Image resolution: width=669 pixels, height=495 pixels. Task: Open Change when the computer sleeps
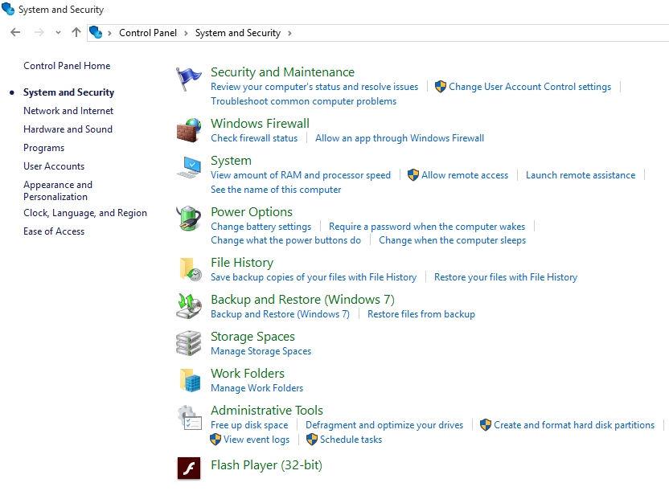(x=452, y=240)
